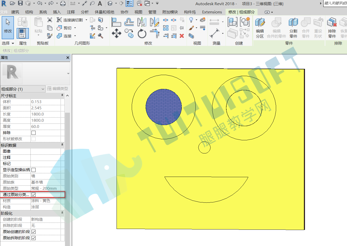Collapse the 标识数据 section
347x246 pixels.
click(x=62, y=145)
